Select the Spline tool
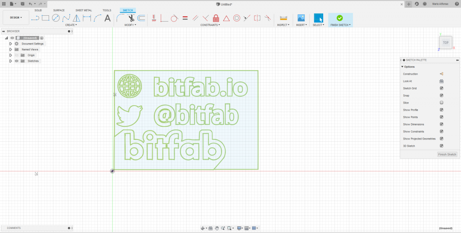Image resolution: width=461 pixels, height=233 pixels. [x=66, y=18]
